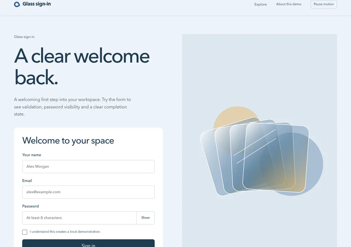Screen dimensions: 351x247
Task: Click the small 'Glass sign-in' eyebrow text
Action: (24, 37)
